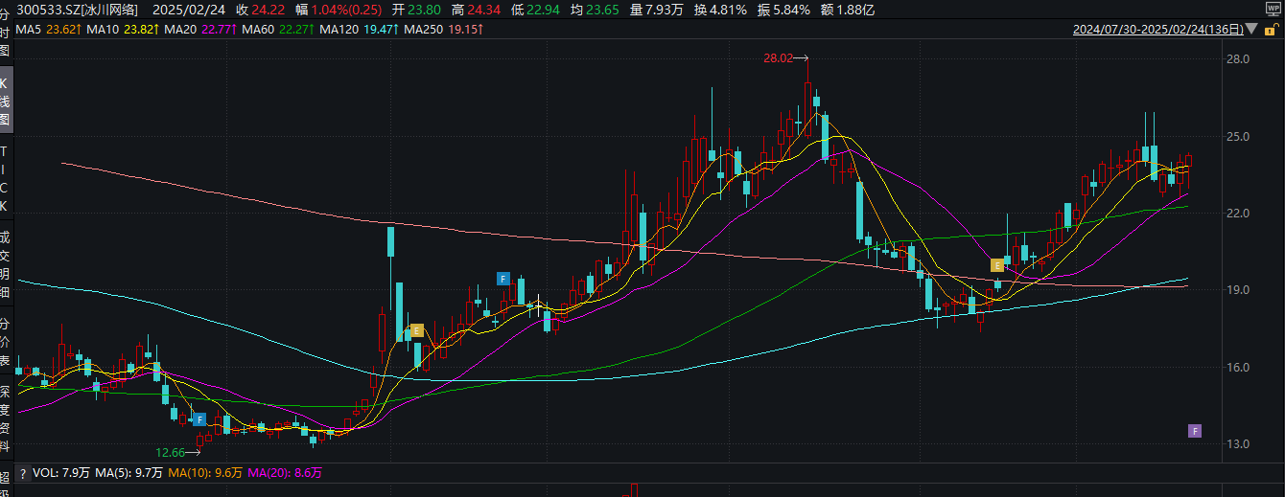This screenshot has height=497, width=1285.
Task: Click the MA250 indicator value label
Action: click(438, 31)
